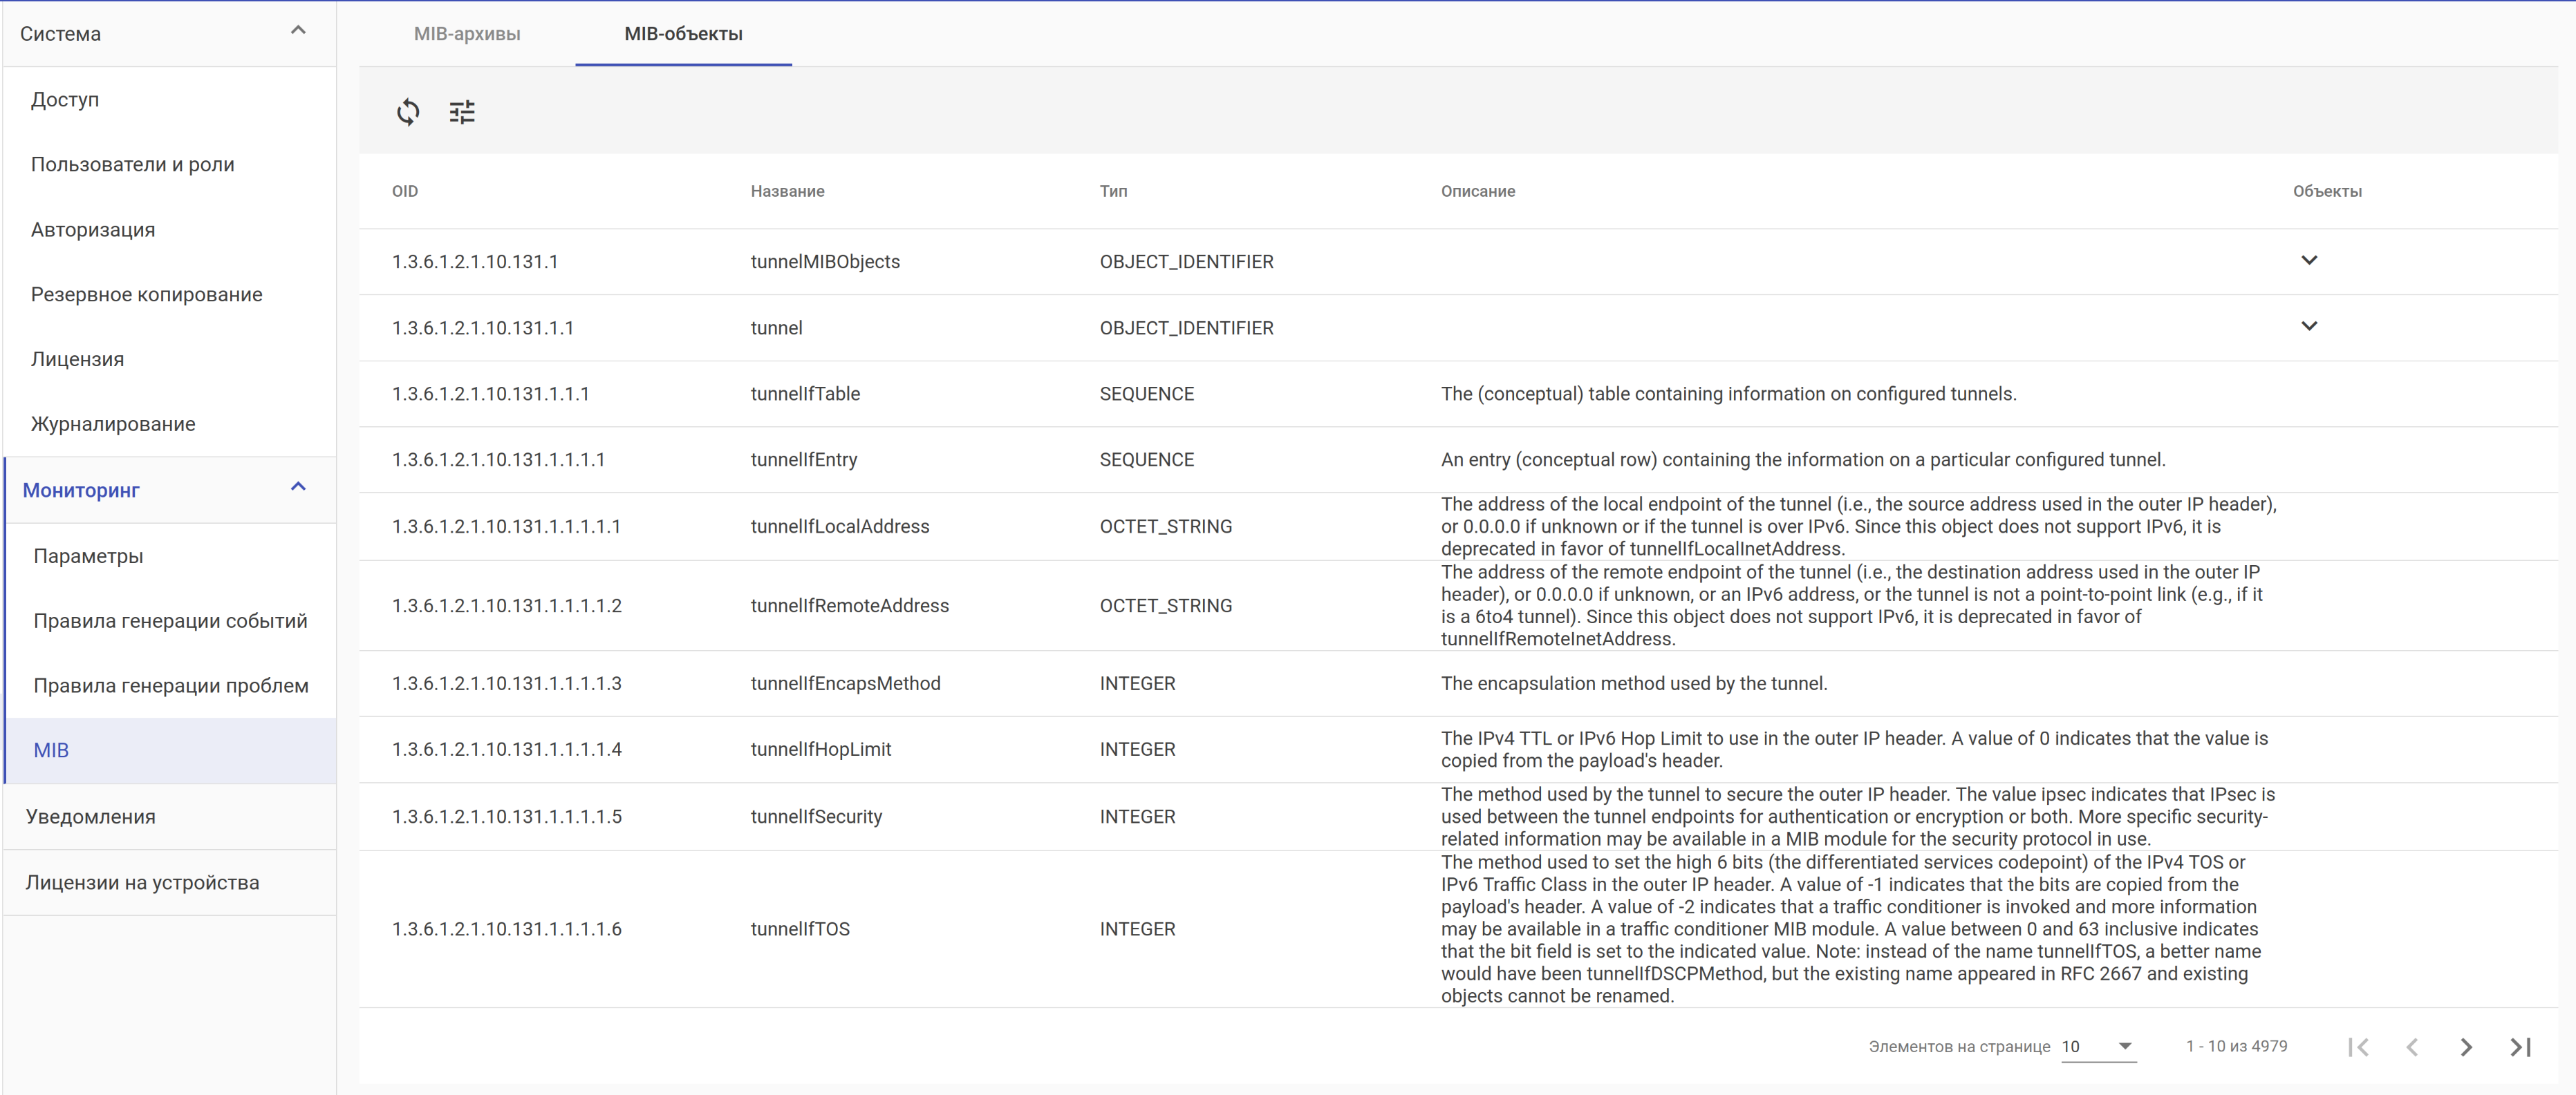
Task: Open the Журналирование page
Action: coord(113,425)
